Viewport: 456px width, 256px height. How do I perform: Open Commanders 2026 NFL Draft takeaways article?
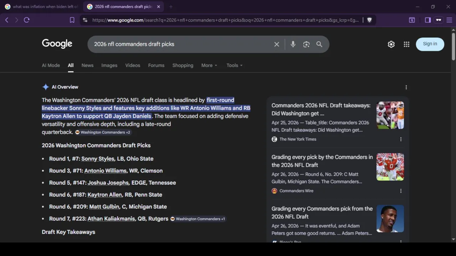pos(321,110)
